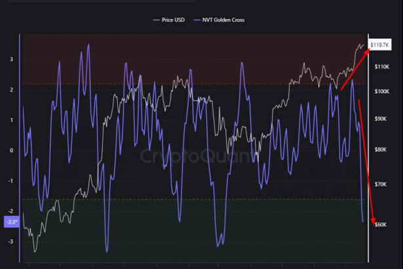Click the -2.3 NVT value label
This screenshot has height=269, width=403.
click(x=12, y=222)
